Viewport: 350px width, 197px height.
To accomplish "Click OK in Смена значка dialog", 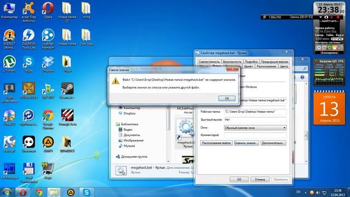I will (x=227, y=99).
